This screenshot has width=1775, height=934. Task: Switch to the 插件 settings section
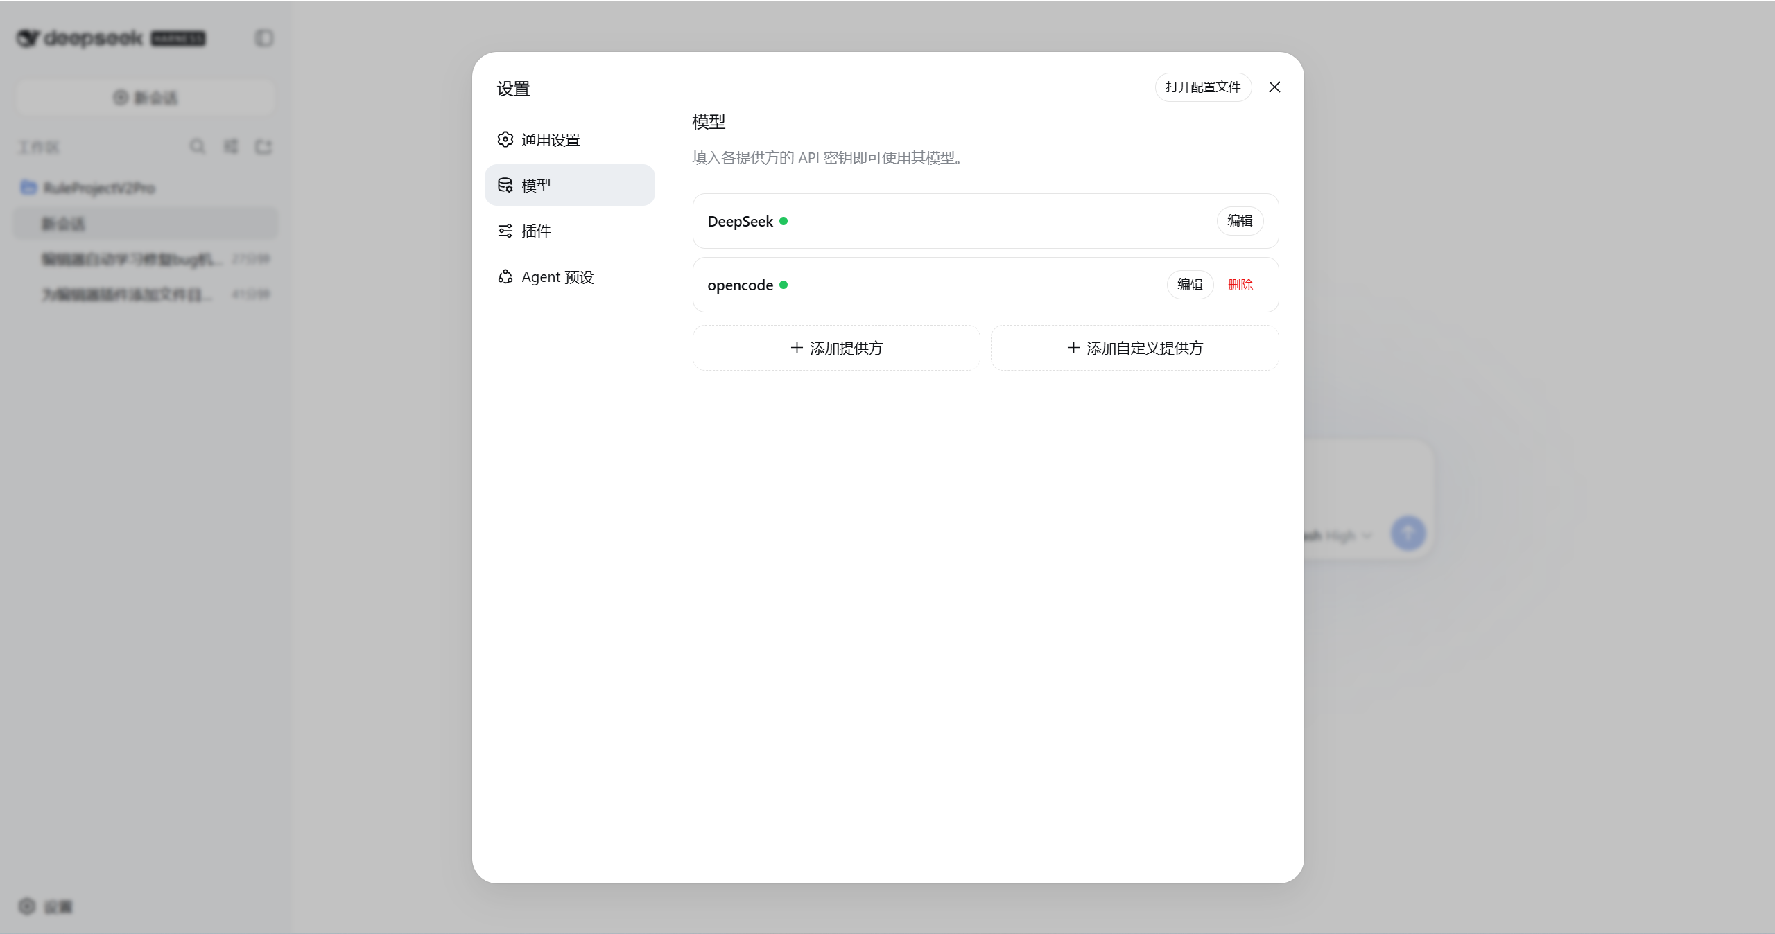[569, 231]
